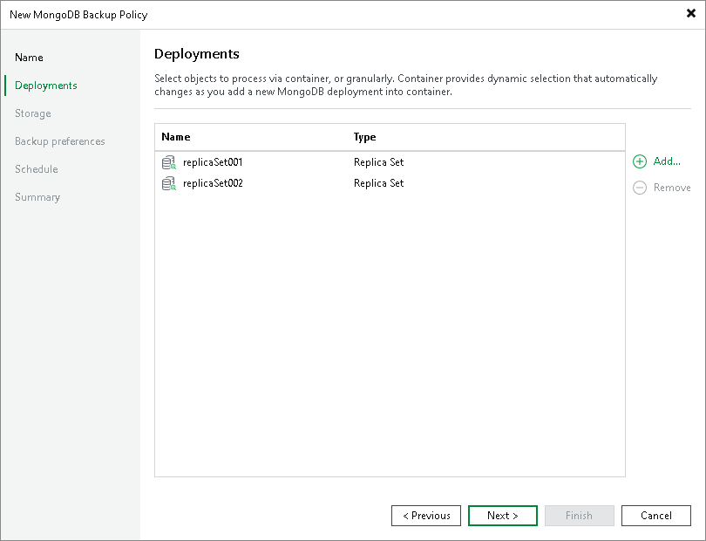706x541 pixels.
Task: Click the Remove label
Action: pyautogui.click(x=672, y=188)
